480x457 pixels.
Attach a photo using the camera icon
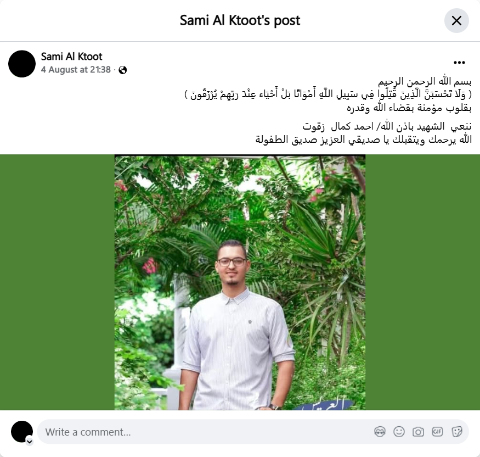418,432
